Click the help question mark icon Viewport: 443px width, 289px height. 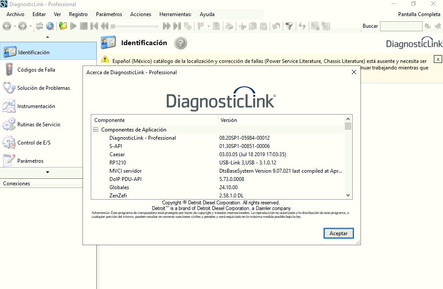coord(181,43)
